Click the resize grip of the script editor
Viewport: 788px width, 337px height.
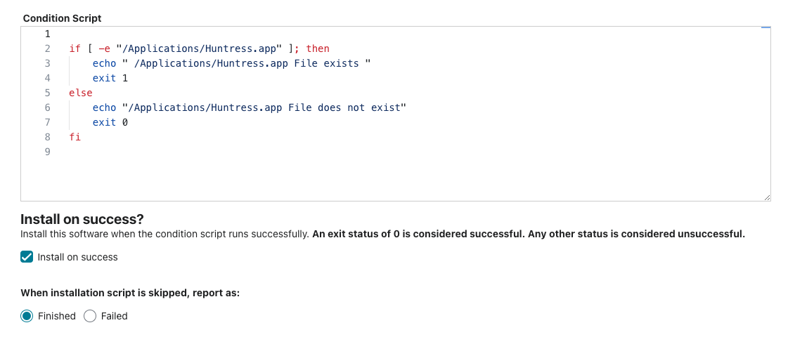pyautogui.click(x=766, y=197)
